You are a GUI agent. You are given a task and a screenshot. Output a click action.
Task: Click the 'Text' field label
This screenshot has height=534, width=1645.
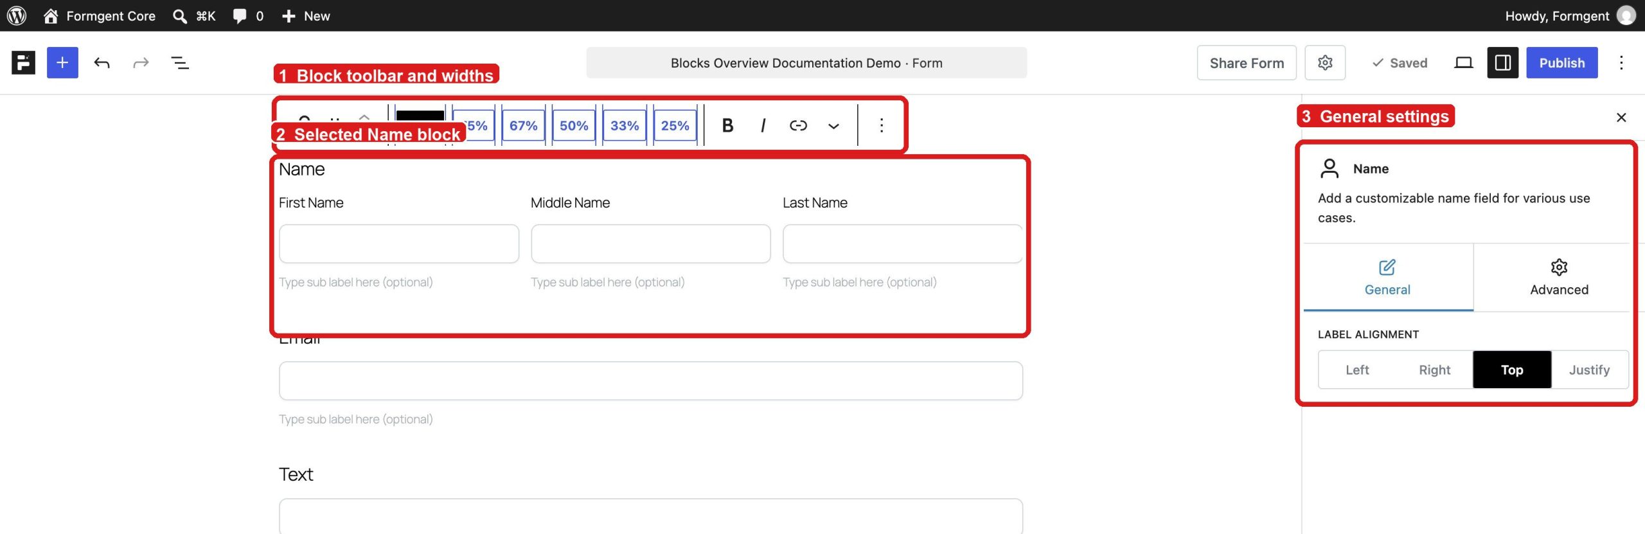tap(296, 474)
